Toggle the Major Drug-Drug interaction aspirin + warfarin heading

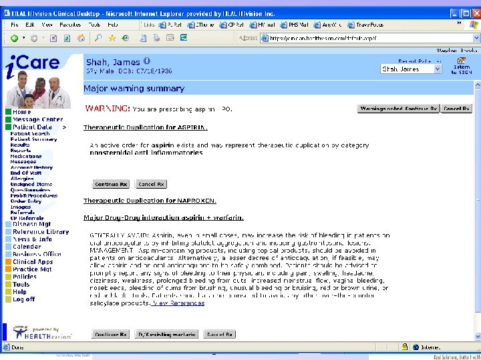[x=164, y=217]
